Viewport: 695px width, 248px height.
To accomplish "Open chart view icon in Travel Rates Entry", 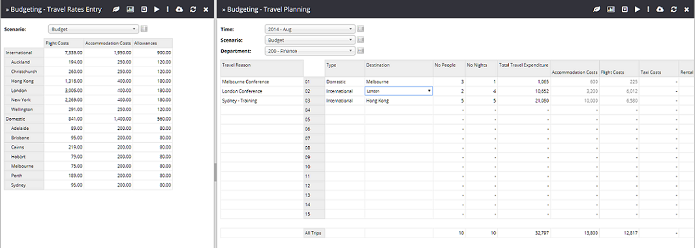I will [131, 9].
